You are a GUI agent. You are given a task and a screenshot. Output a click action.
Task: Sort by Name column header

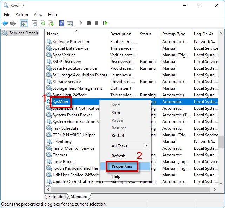coord(77,34)
